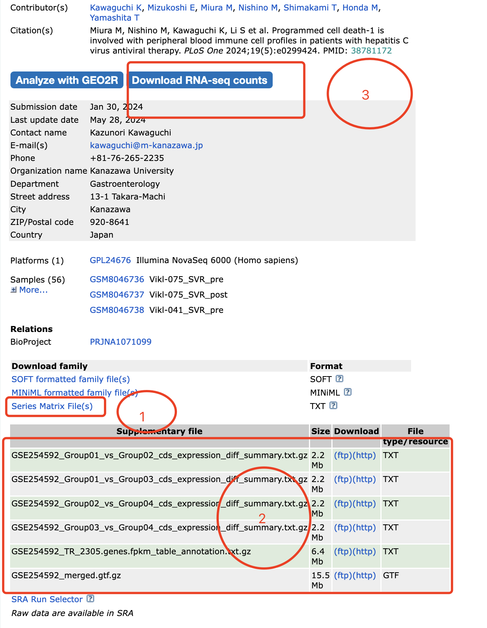The width and height of the screenshot is (487, 628).
Task: Click the Submission date value Jan 30, 2024
Action: click(x=117, y=107)
